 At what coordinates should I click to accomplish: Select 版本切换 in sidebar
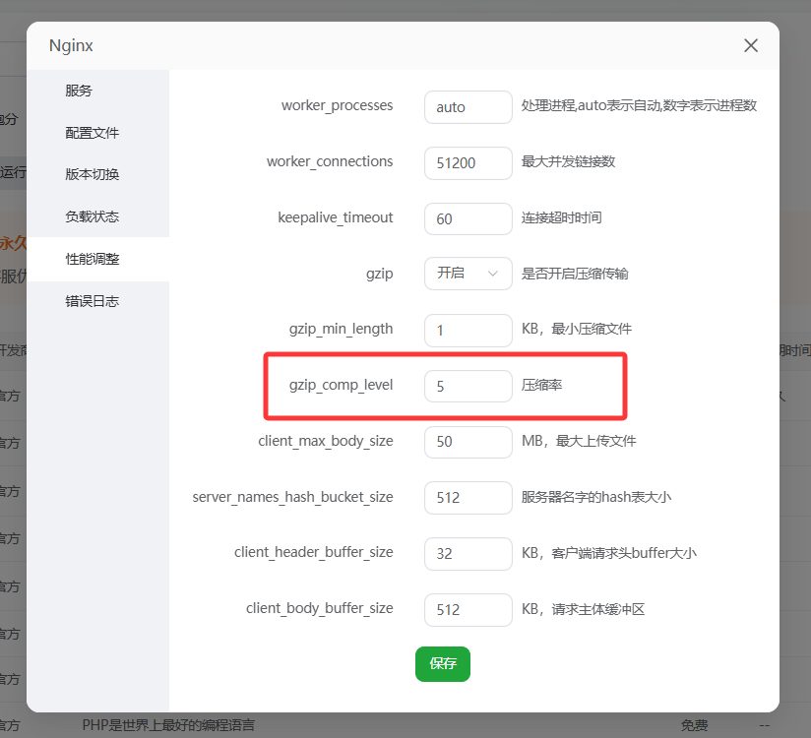pos(93,174)
